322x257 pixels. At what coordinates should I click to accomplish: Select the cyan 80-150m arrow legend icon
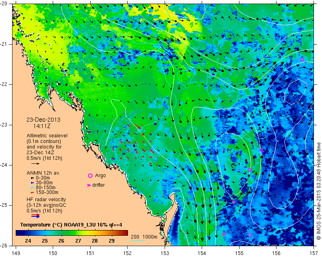[x=32, y=188]
